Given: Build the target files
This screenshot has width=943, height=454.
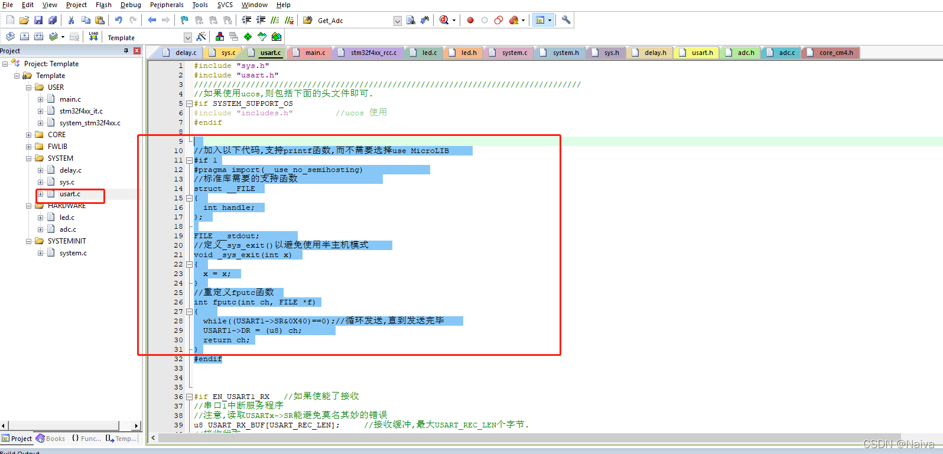Looking at the screenshot, I should [24, 37].
